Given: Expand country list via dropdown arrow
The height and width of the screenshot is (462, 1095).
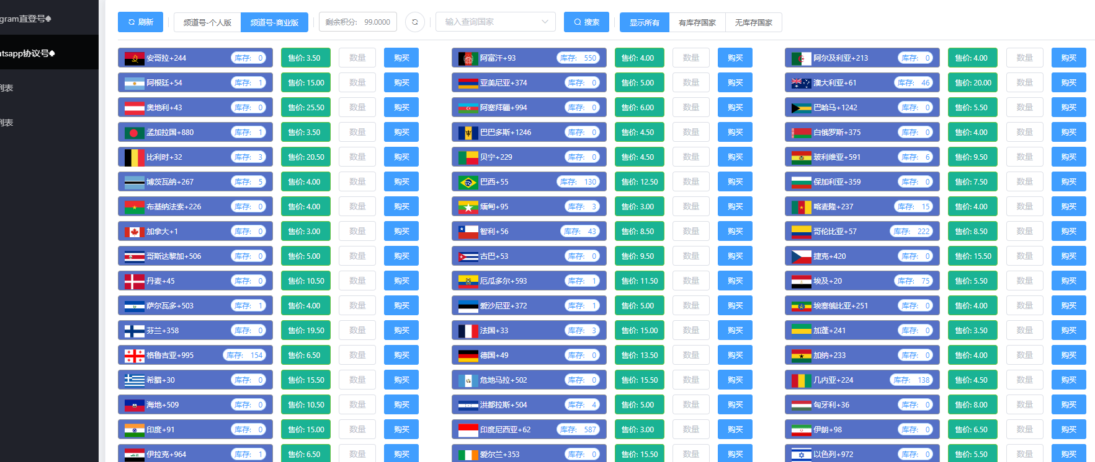Looking at the screenshot, I should pyautogui.click(x=545, y=22).
